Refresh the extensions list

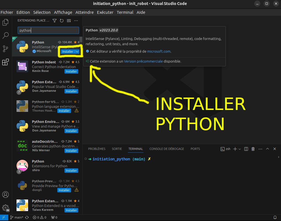[62, 21]
